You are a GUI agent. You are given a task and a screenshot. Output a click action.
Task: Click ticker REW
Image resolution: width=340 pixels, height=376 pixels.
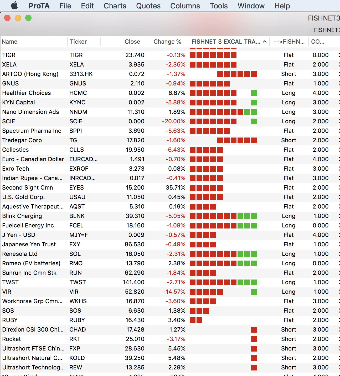(x=76, y=368)
